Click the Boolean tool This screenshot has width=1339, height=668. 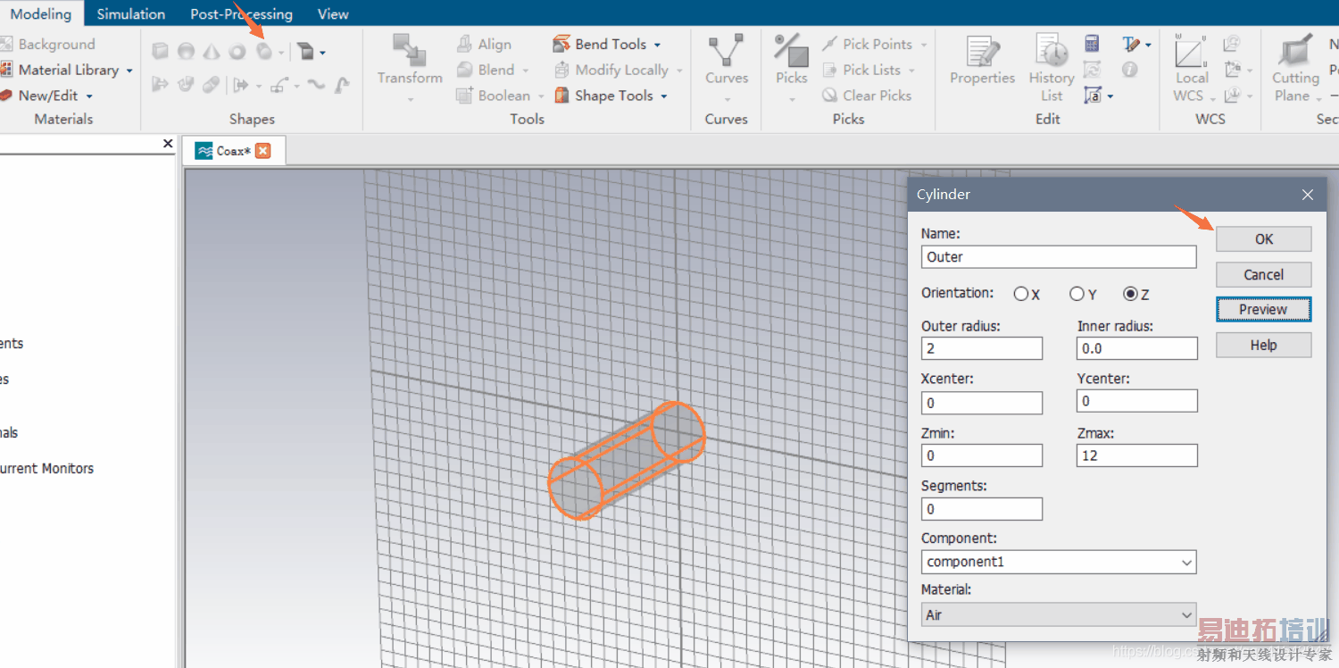500,96
